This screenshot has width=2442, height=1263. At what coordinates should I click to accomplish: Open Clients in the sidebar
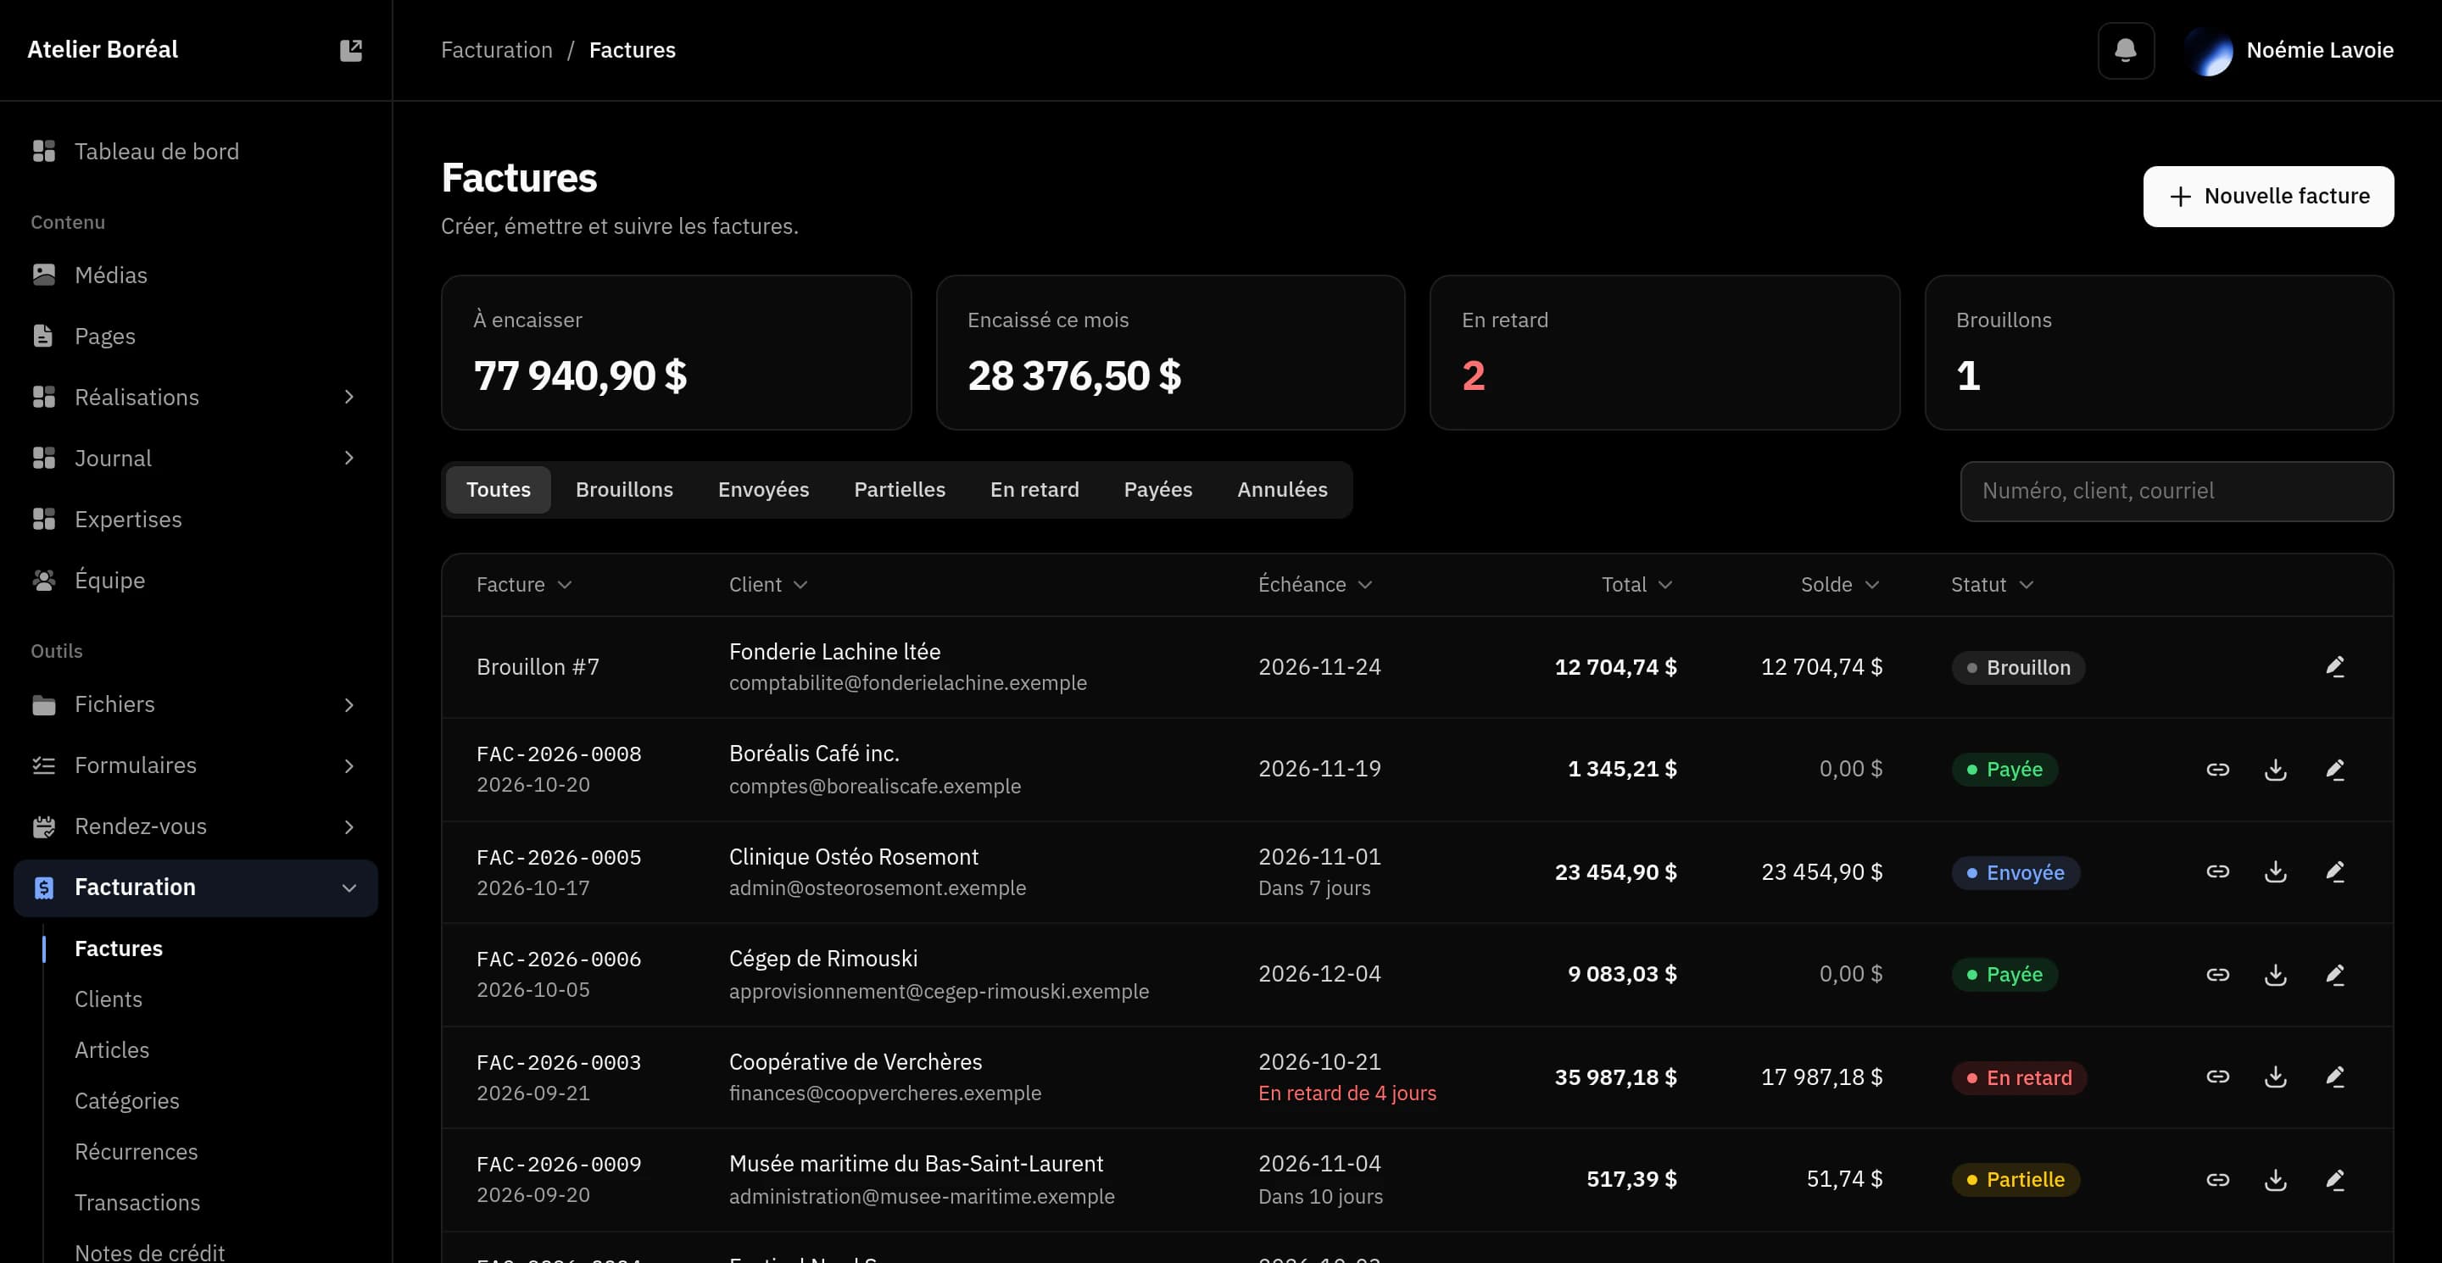tap(108, 999)
